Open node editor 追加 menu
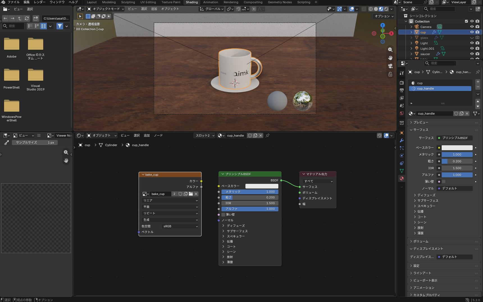 [147, 136]
